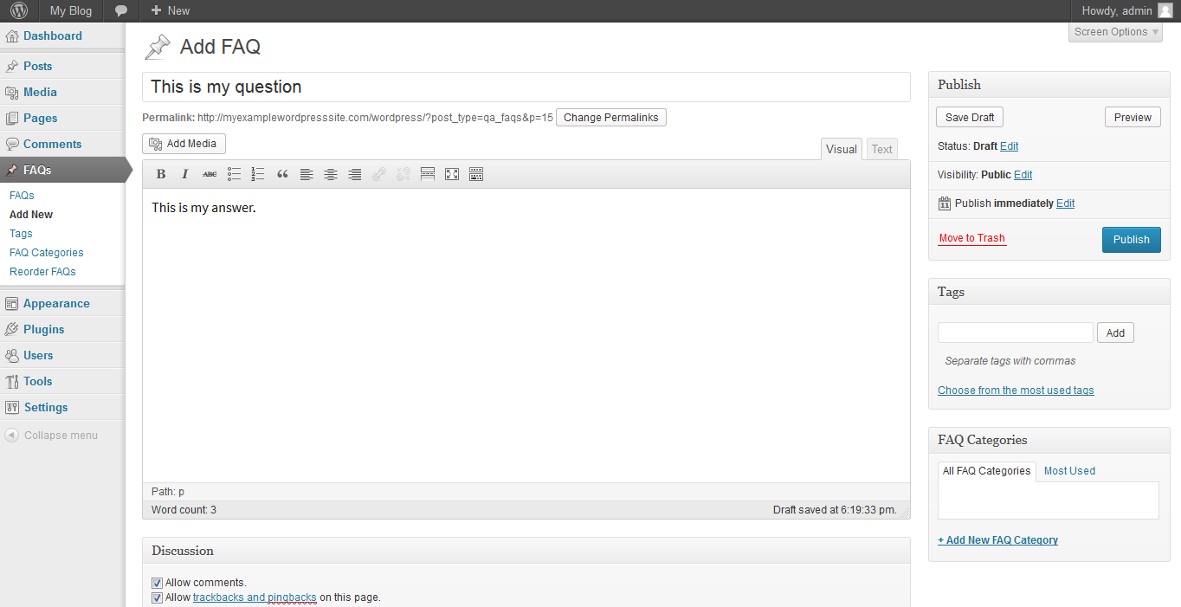Edit the post Status

tap(1009, 146)
